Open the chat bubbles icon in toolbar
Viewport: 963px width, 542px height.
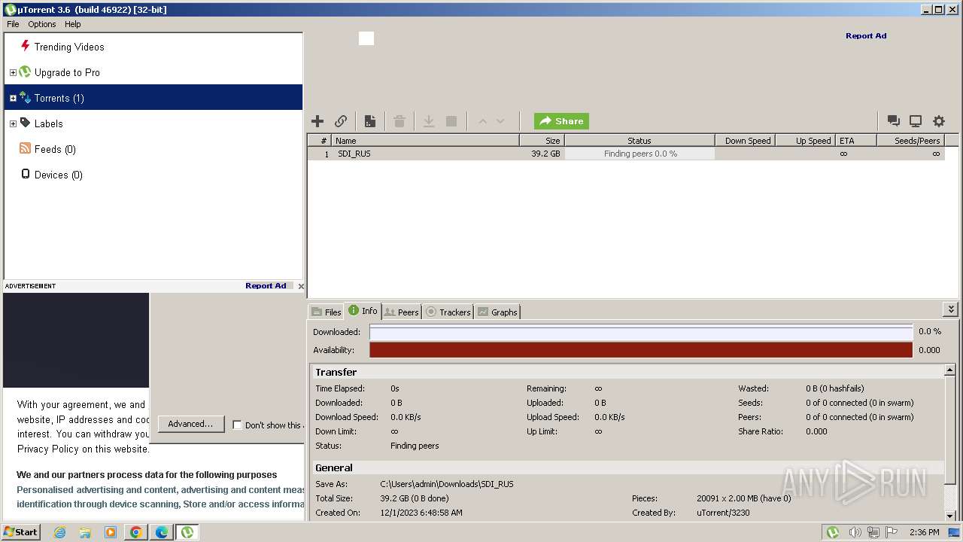click(x=894, y=121)
